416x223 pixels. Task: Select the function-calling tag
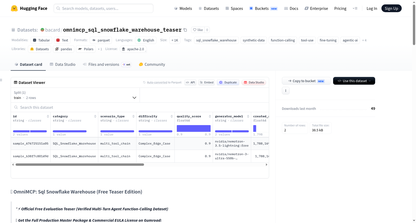pos(283,40)
